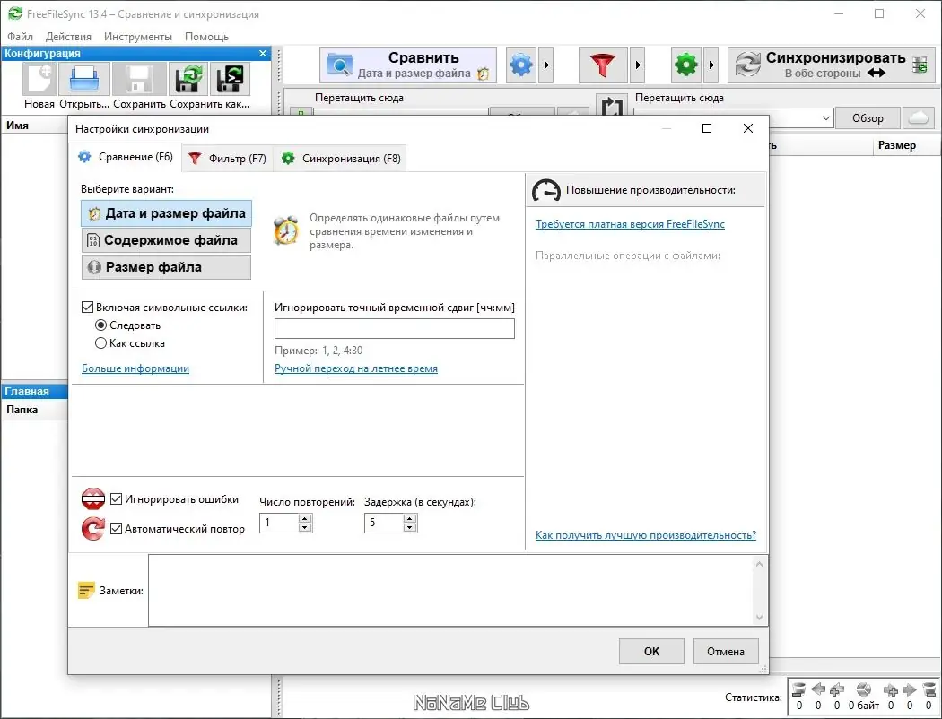Toggle Включая символьные ссылки checkbox
This screenshot has height=719, width=942.
point(87,308)
